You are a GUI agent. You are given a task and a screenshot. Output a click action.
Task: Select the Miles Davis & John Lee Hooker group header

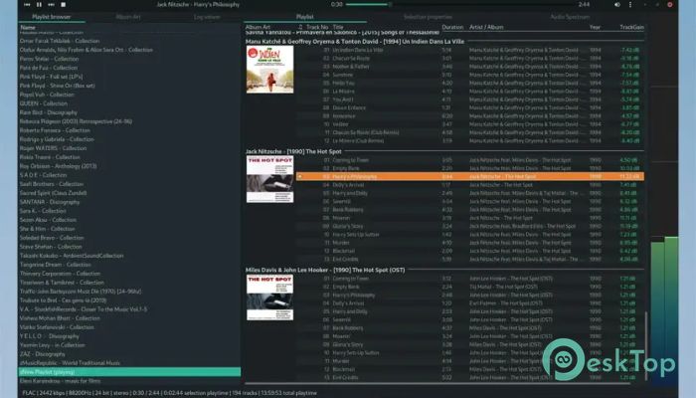tap(325, 270)
